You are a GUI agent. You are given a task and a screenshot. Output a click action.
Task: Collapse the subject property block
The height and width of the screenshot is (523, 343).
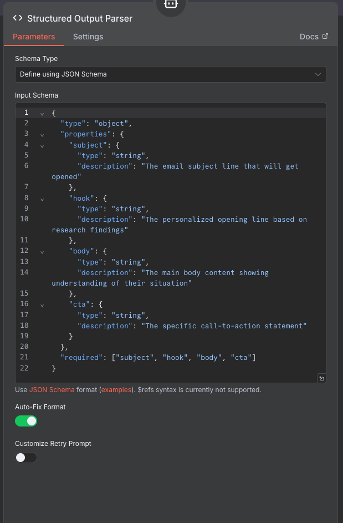(x=43, y=145)
